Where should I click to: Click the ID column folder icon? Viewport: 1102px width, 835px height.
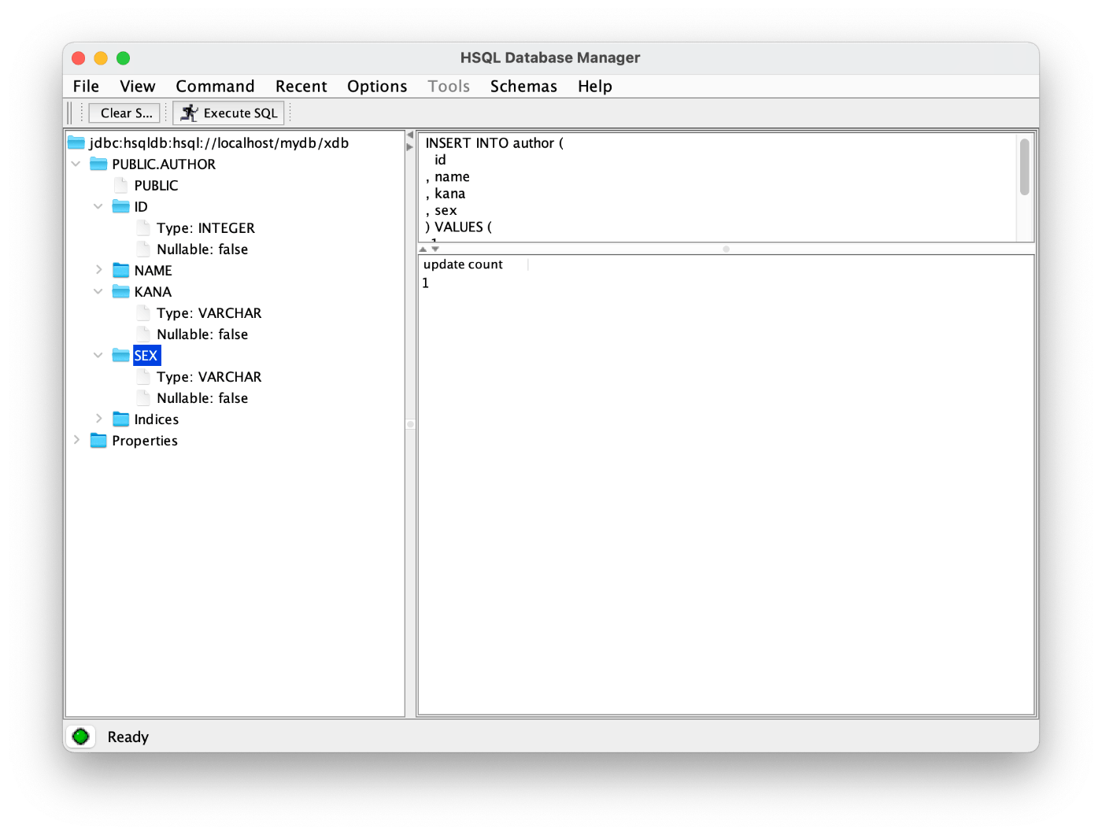click(x=120, y=206)
